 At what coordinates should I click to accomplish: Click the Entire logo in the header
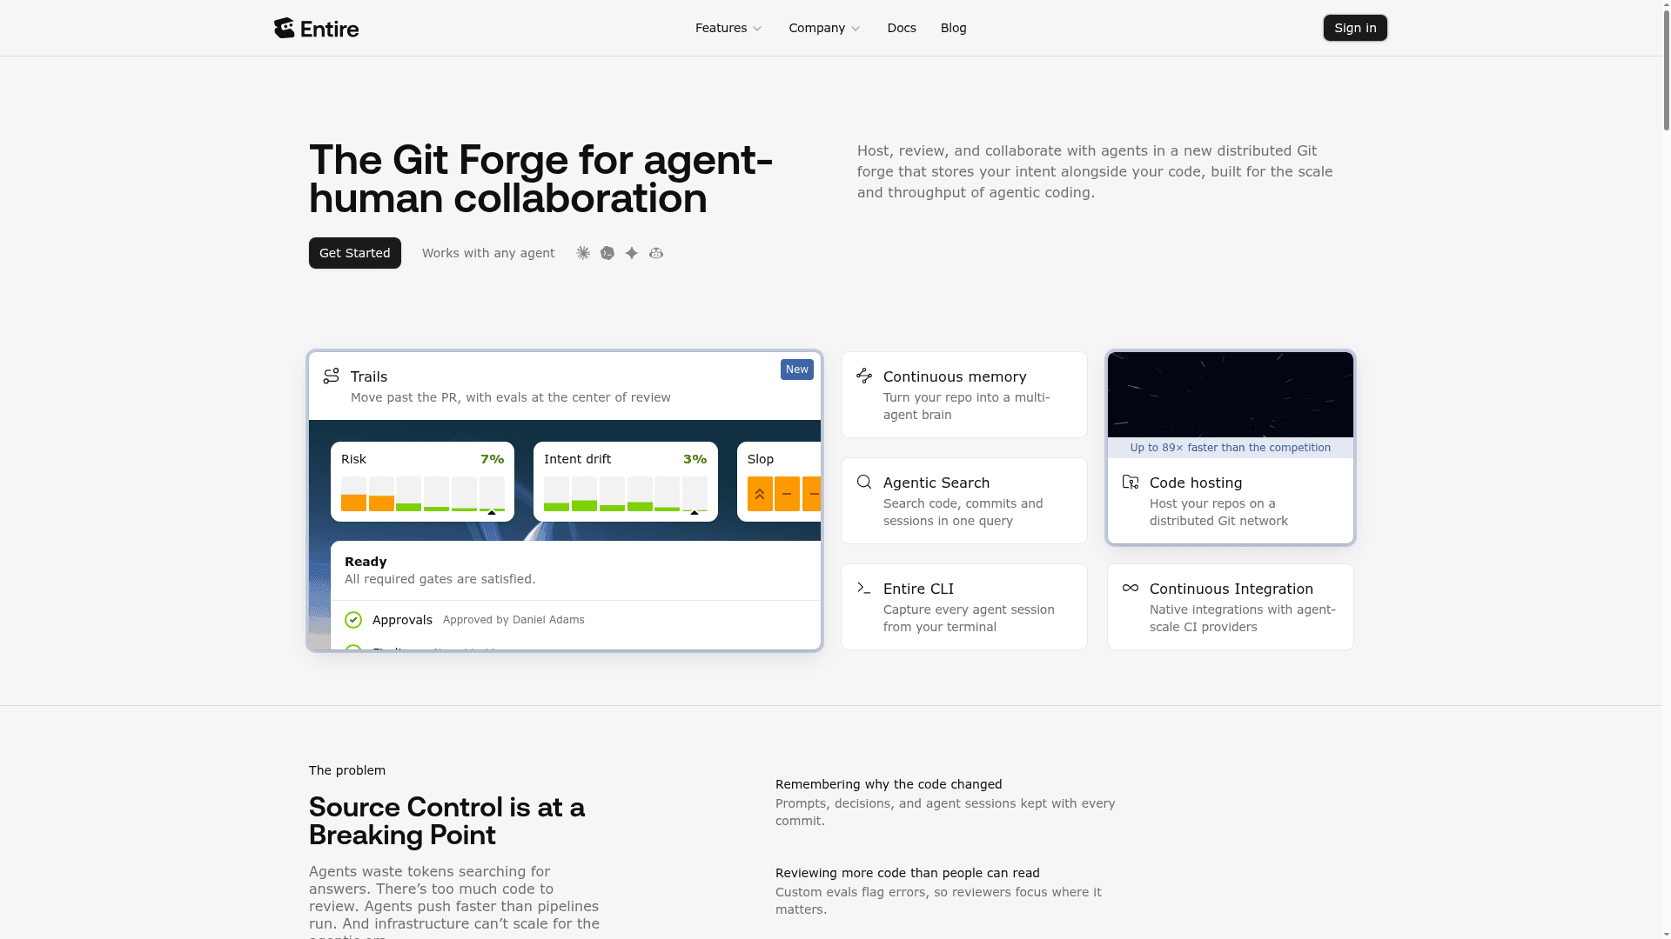tap(316, 28)
